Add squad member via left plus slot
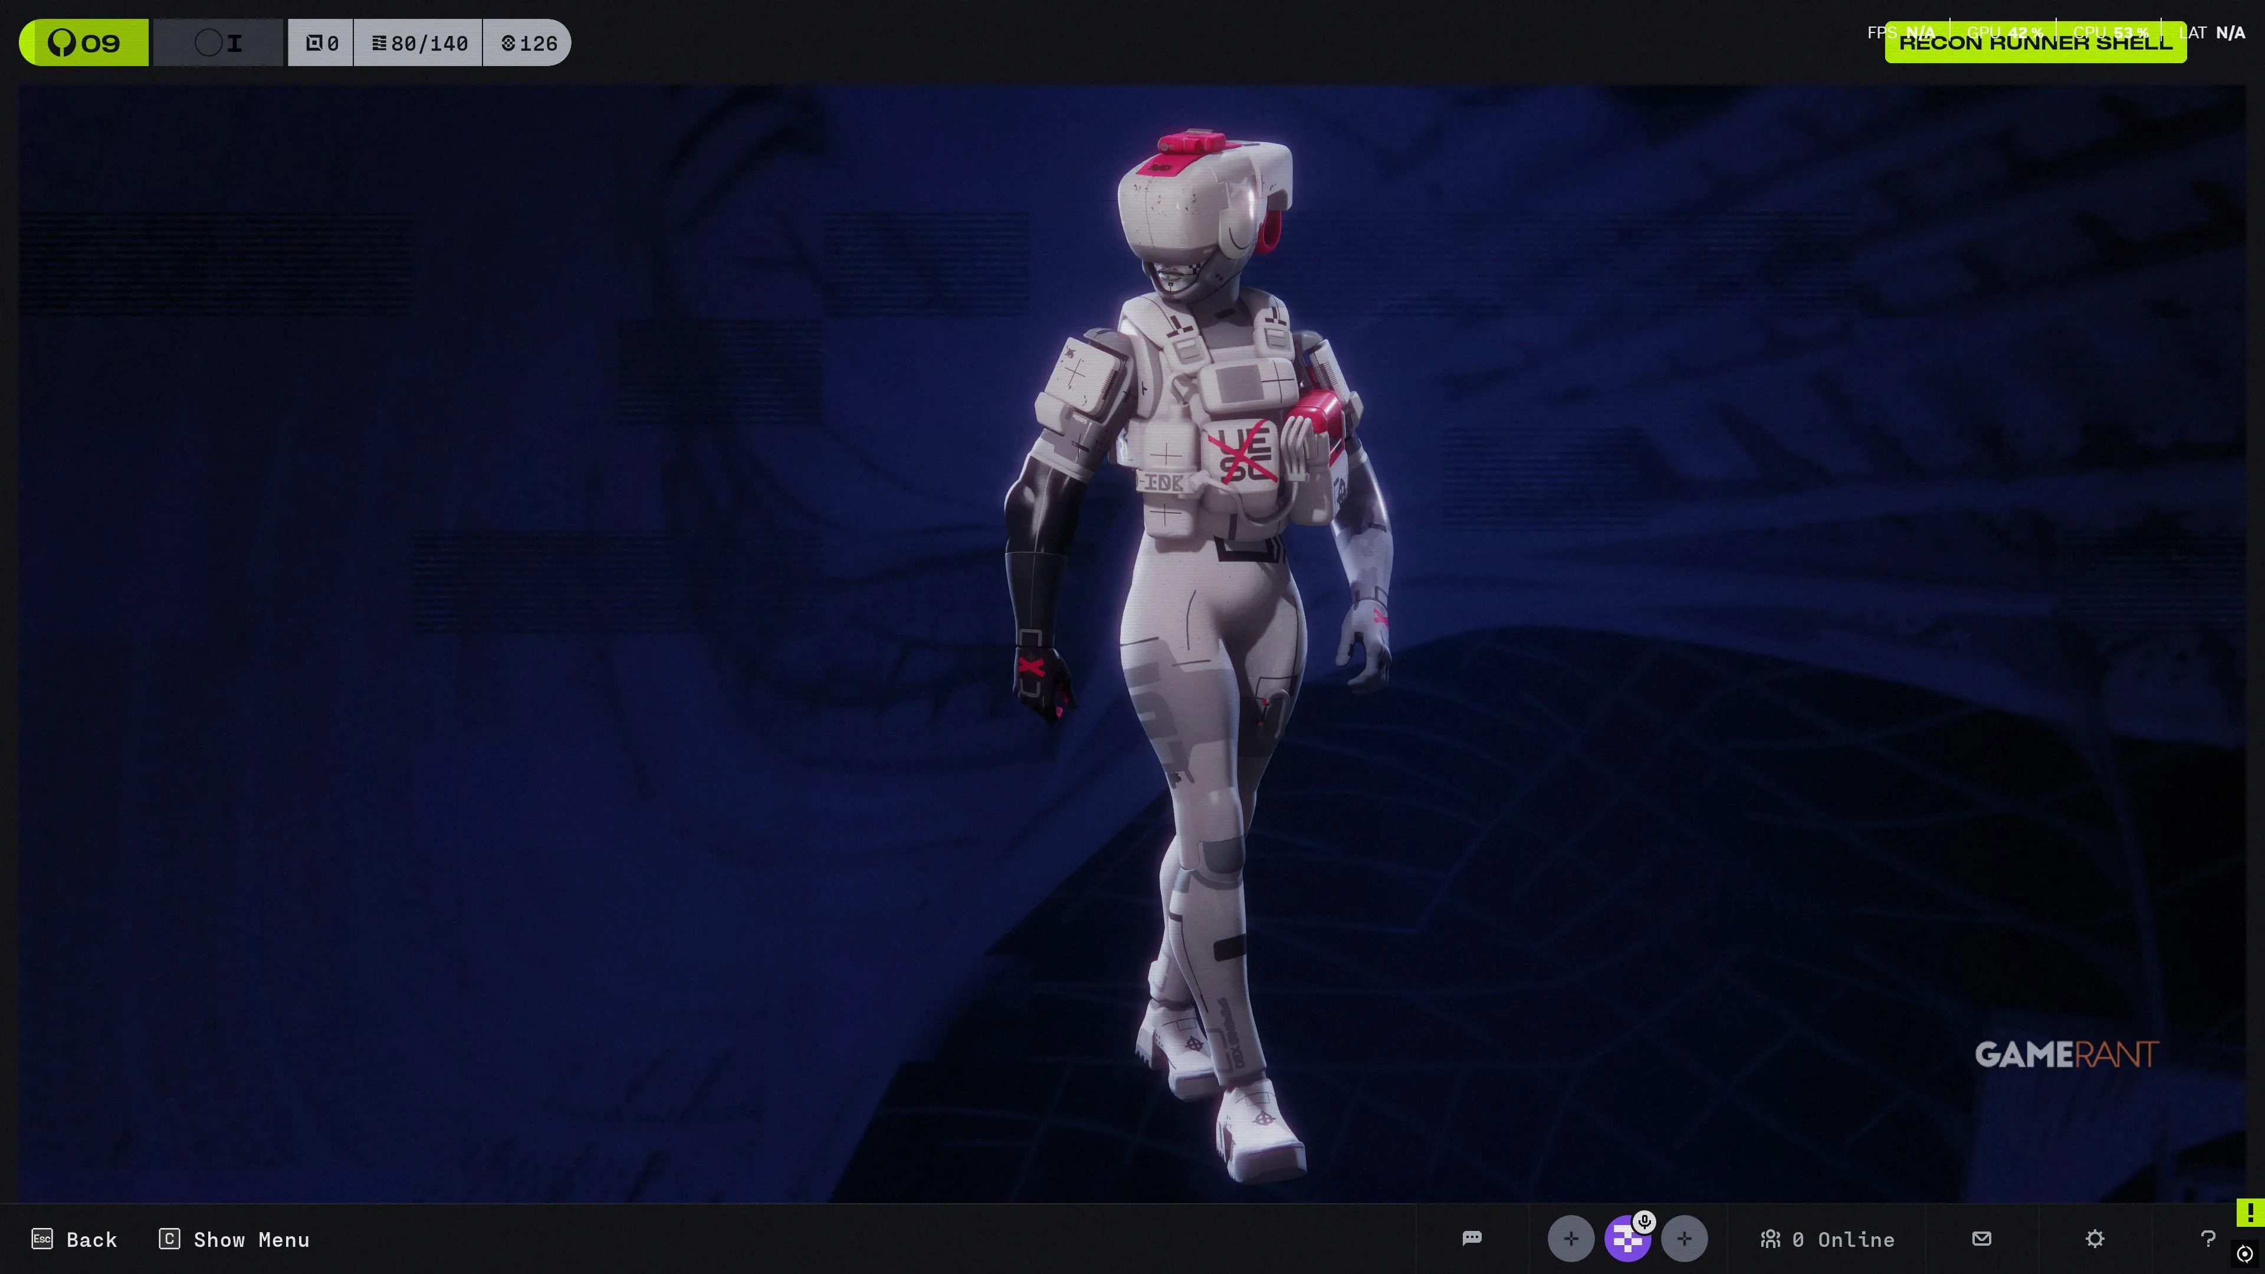The height and width of the screenshot is (1274, 2265). point(1570,1239)
